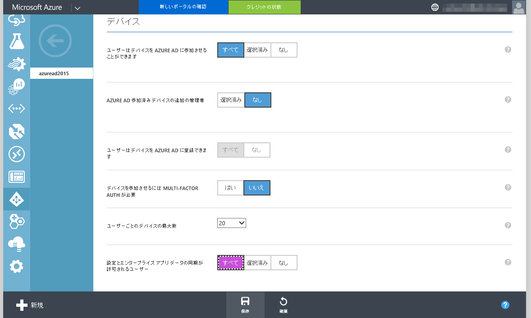Switch to the azuread2015 tab
The image size is (531, 318).
pos(61,73)
